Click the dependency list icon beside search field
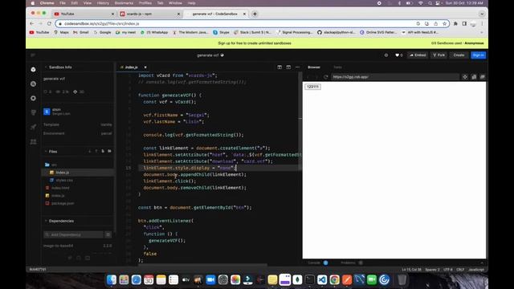This screenshot has width=514, height=289. coord(108,234)
